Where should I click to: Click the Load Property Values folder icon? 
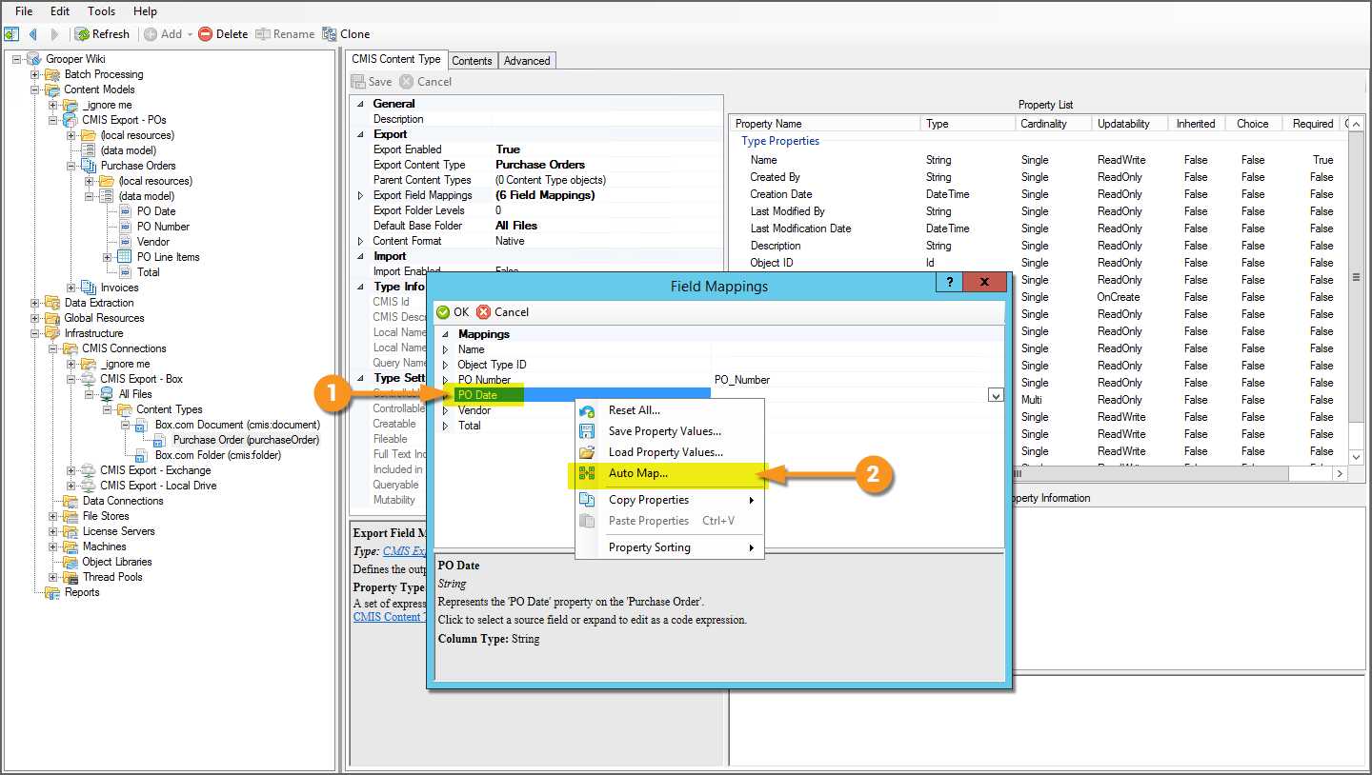point(587,452)
